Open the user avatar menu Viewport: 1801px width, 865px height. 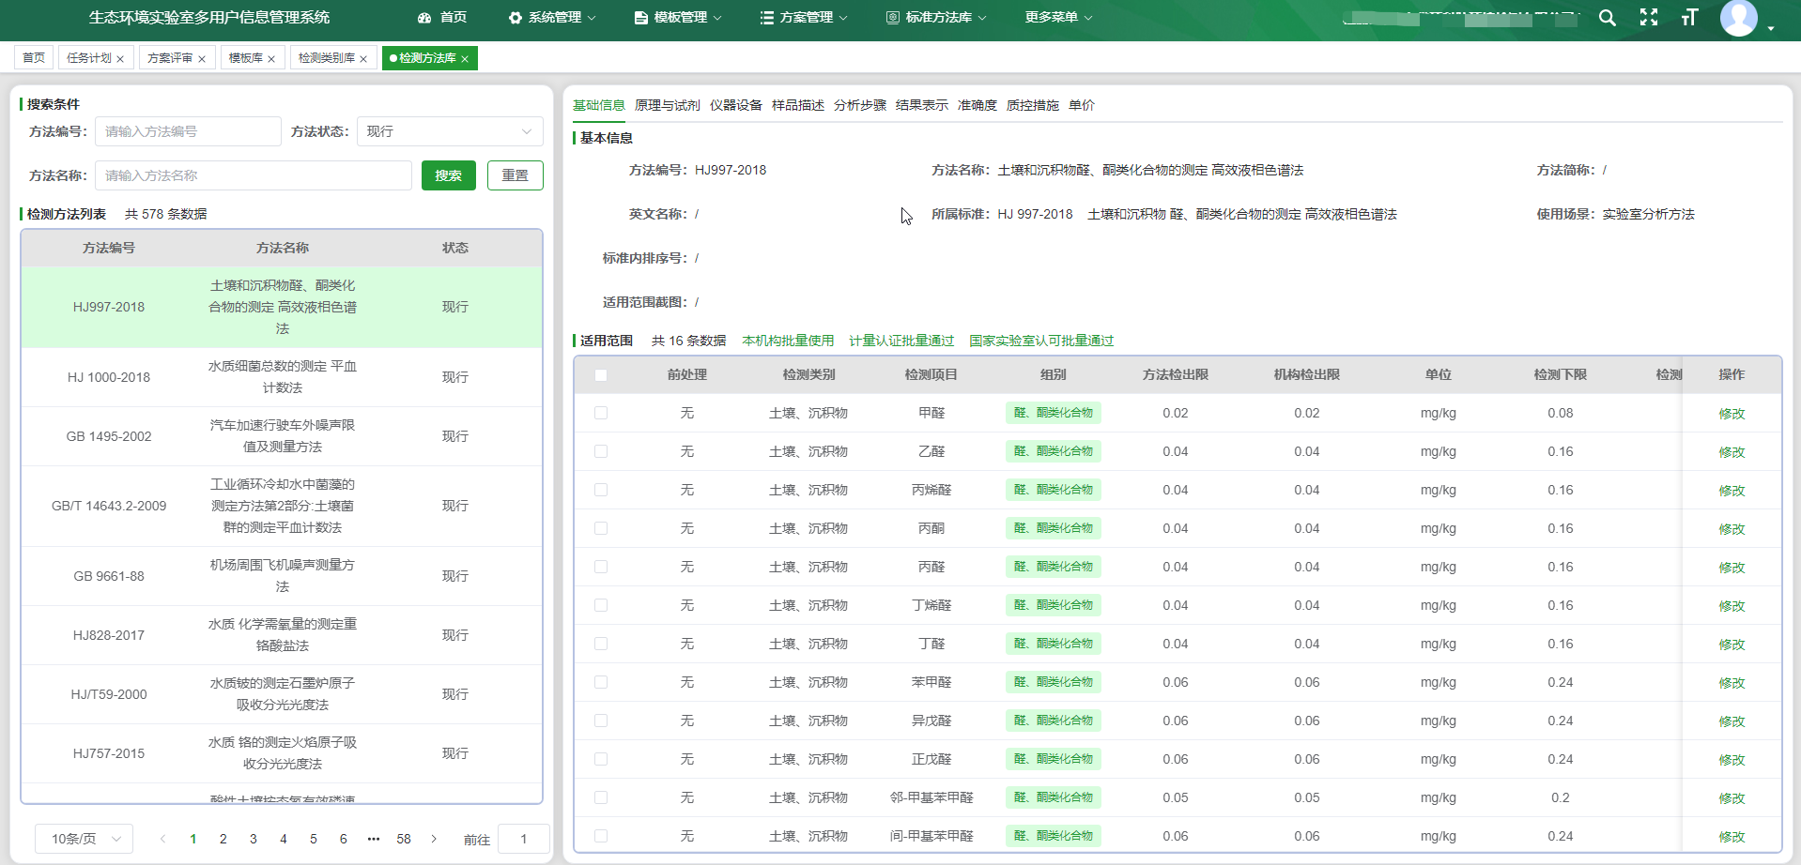click(1739, 18)
